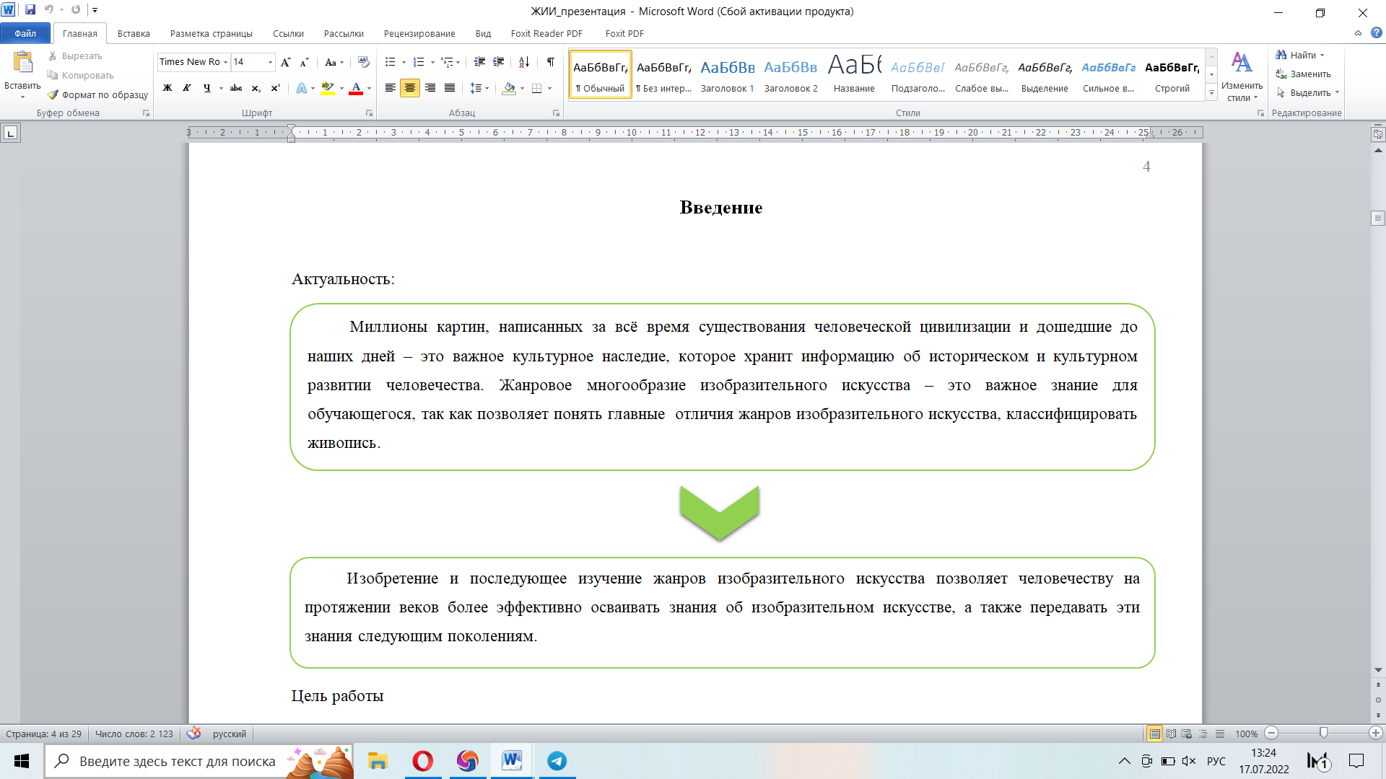The image size is (1386, 779).
Task: Increase font size with grow font icon
Action: pos(286,62)
